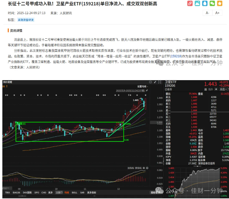
Task: Click the 主图 main chart help label
Action: coord(59,192)
